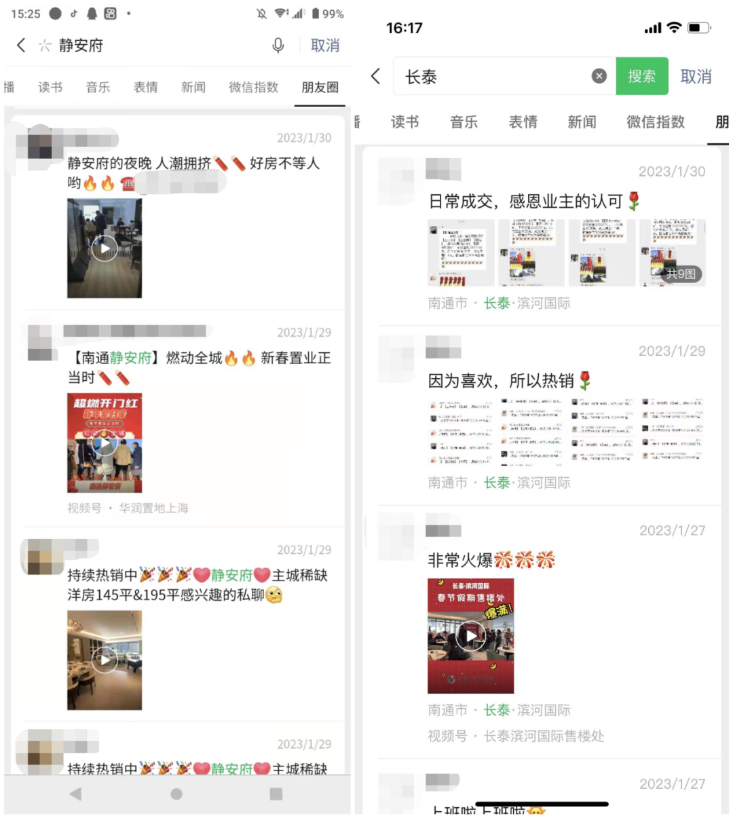Screen dimensions: 733x818
Task: Tap the Android home circle navigation button
Action: [176, 794]
